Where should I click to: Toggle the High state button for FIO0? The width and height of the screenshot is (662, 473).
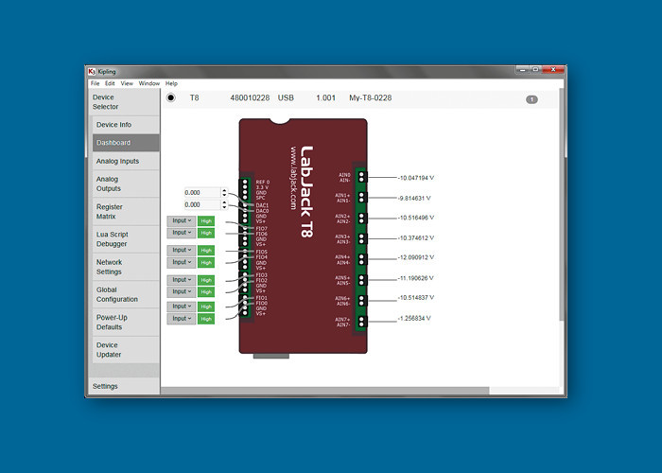(206, 319)
